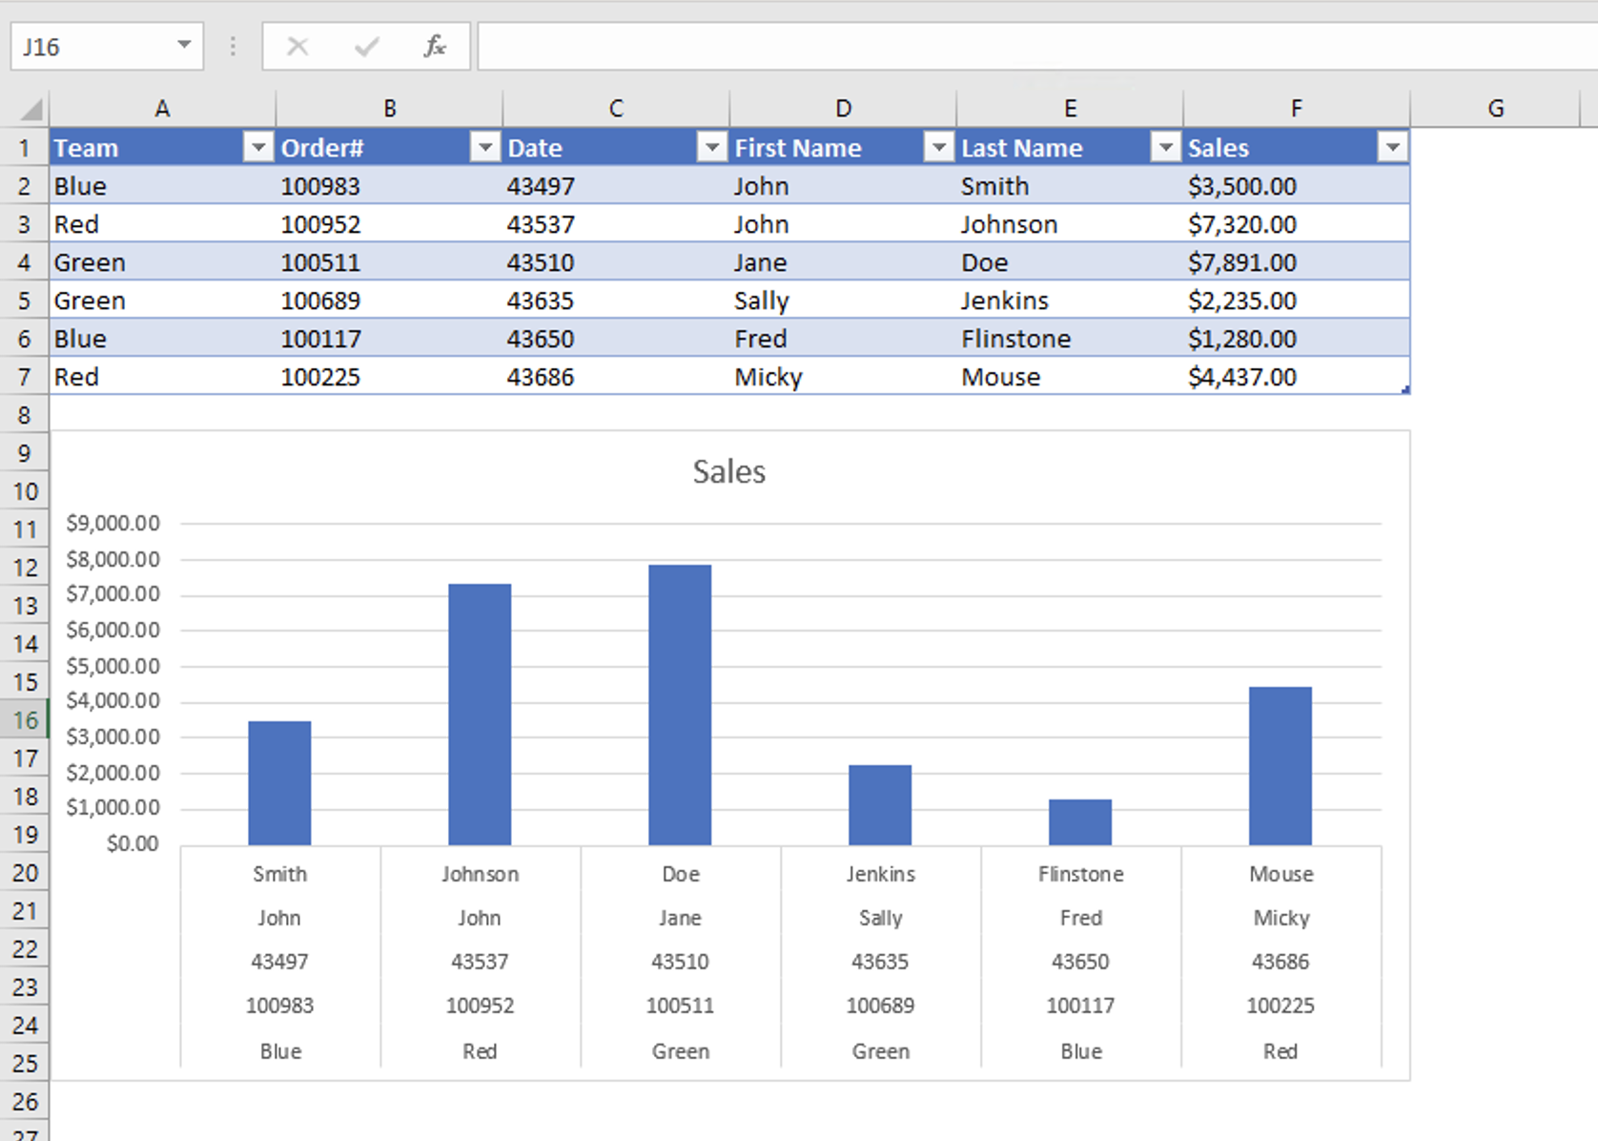Click the chart title labeled Sales
Image resolution: width=1598 pixels, height=1141 pixels.
click(728, 470)
